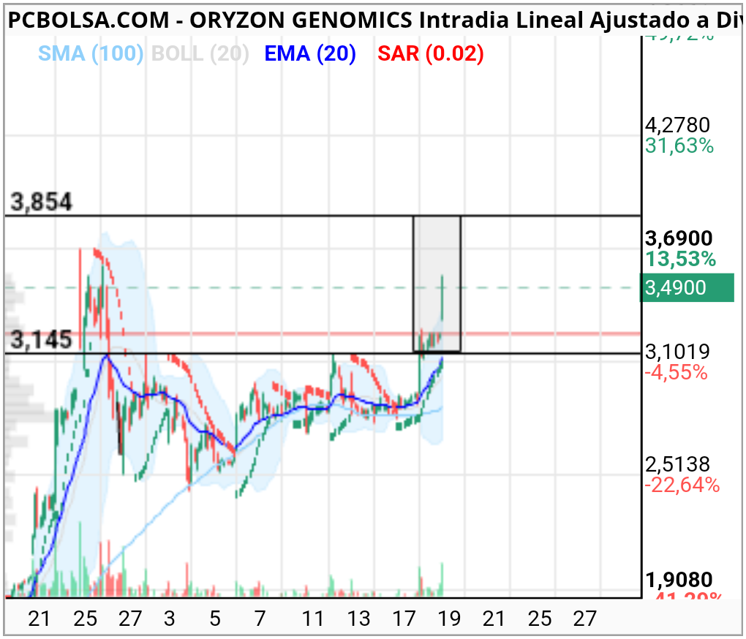Toggle the SAR (0.02) indicator label
The width and height of the screenshot is (746, 639).
pos(431,53)
